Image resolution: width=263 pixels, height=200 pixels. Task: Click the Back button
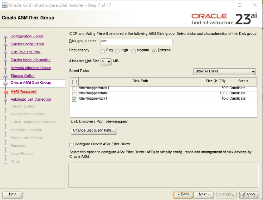[x=183, y=195]
